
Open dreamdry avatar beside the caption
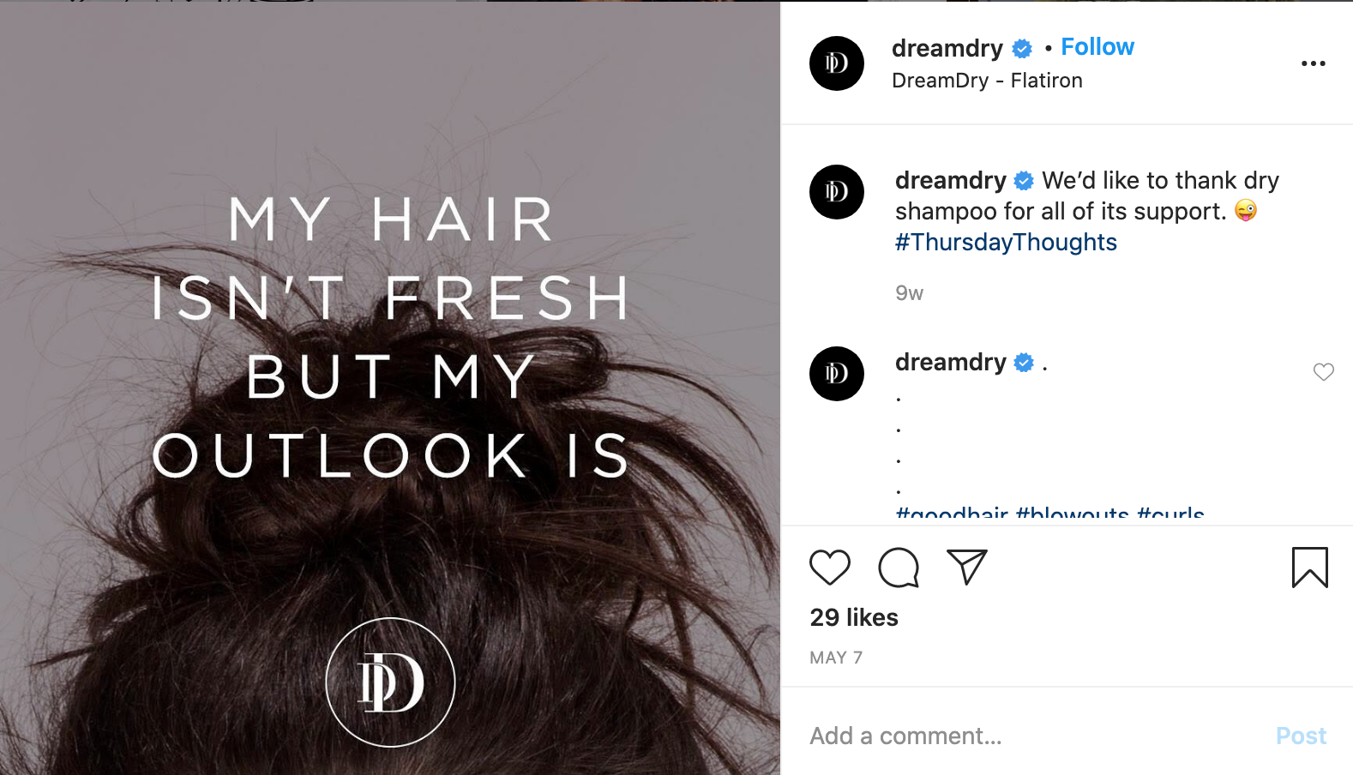[x=837, y=192]
